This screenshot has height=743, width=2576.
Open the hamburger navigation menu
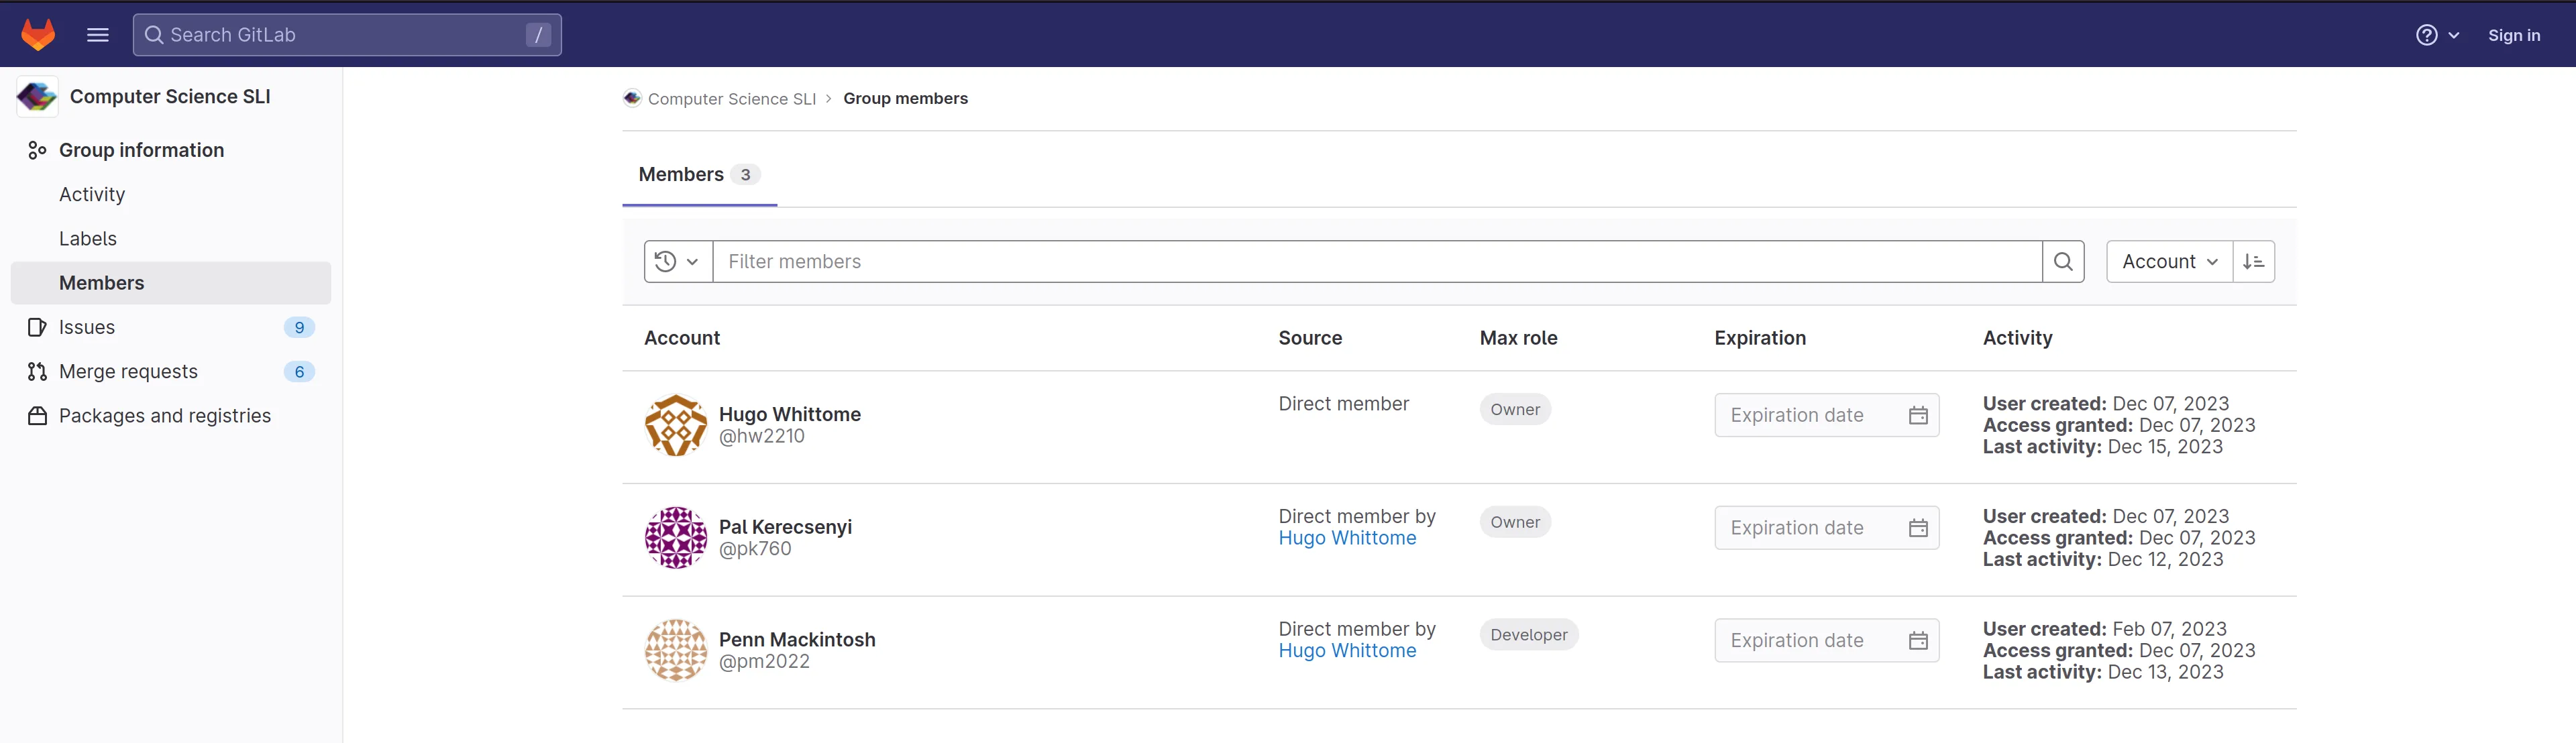pyautogui.click(x=97, y=34)
